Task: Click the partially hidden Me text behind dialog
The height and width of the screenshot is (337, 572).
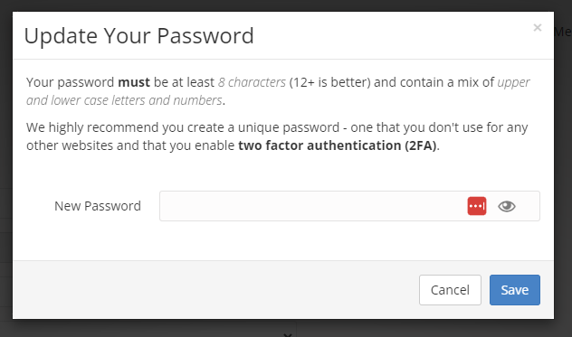Action: point(563,32)
